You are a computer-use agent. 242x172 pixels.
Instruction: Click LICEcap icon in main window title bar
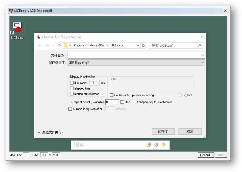11,11
